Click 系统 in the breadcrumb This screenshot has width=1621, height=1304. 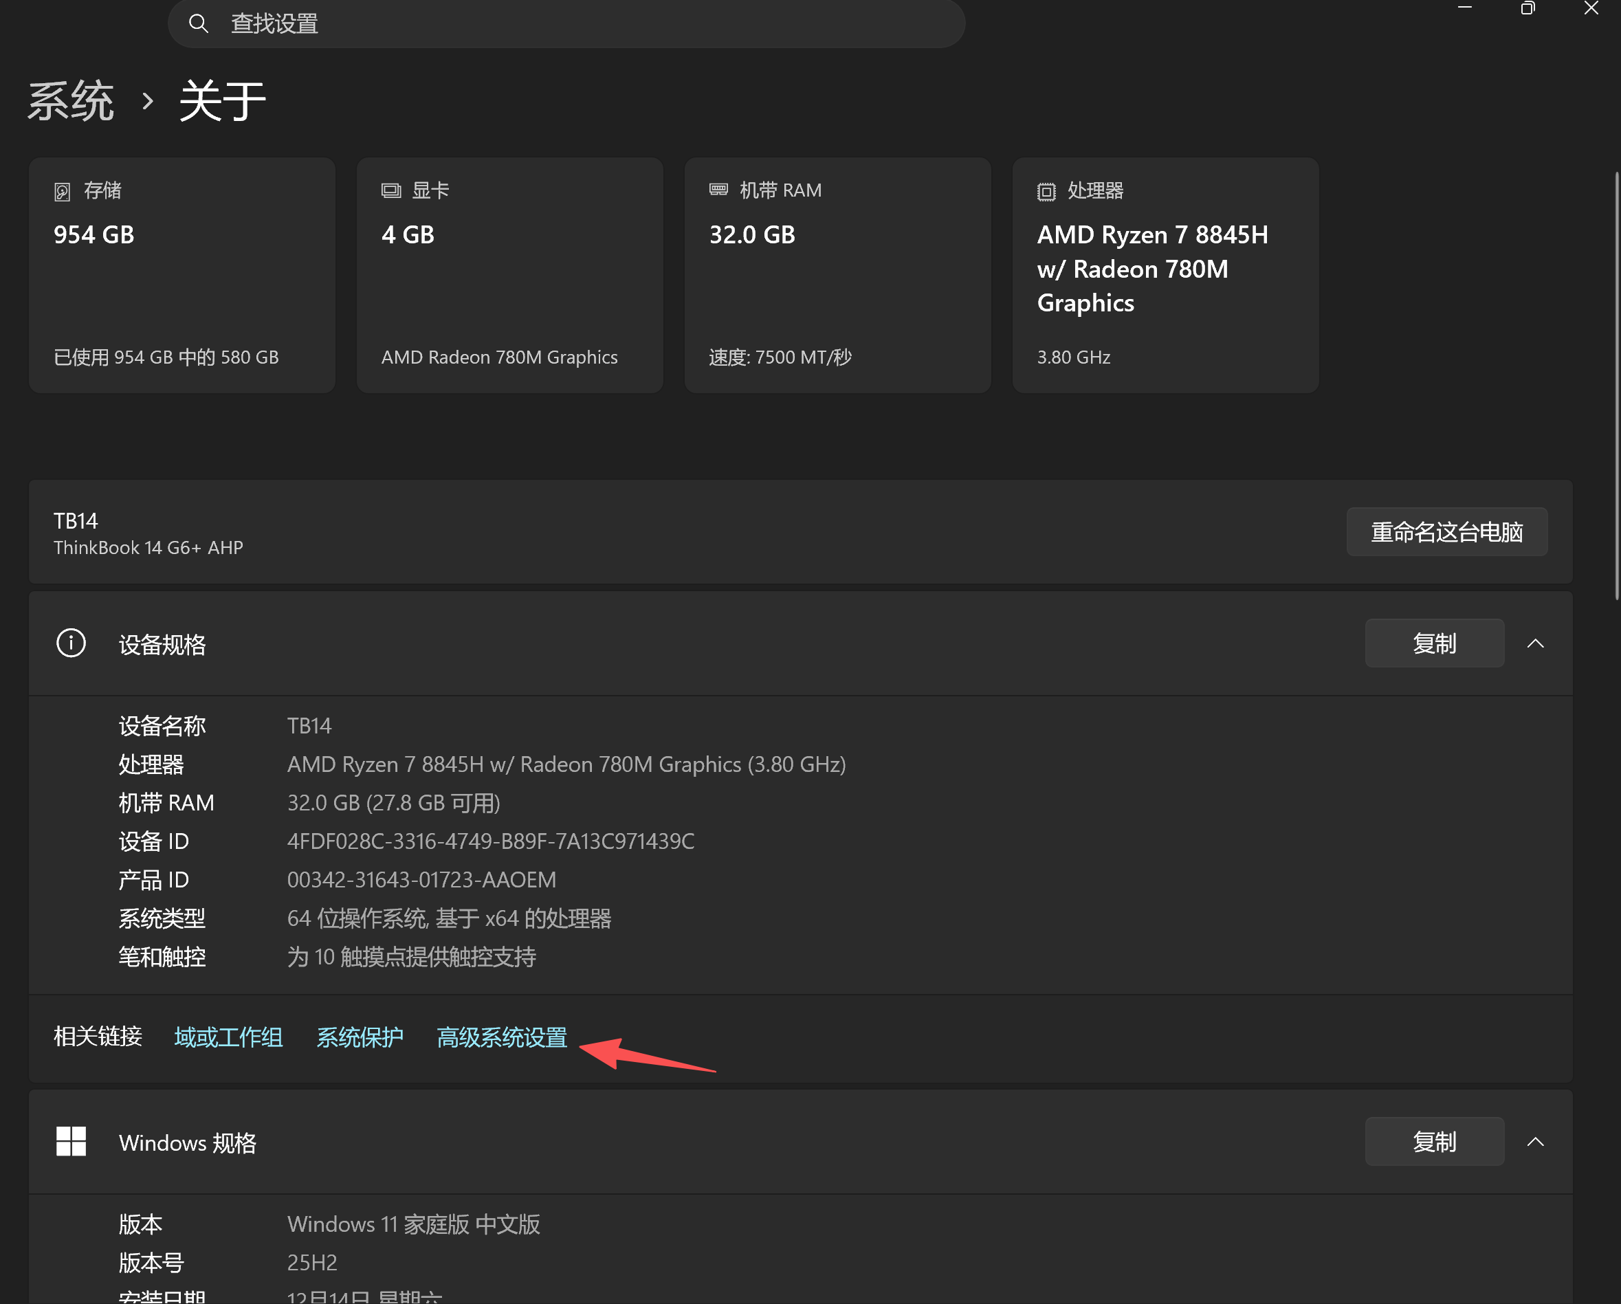pos(71,101)
